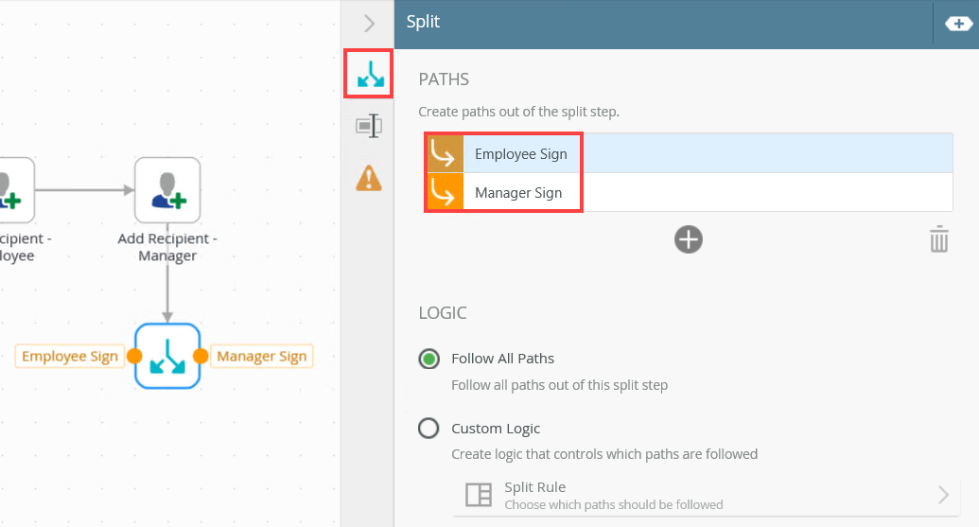Expand the Split Rule chevron arrow
979x527 pixels.
(x=943, y=495)
